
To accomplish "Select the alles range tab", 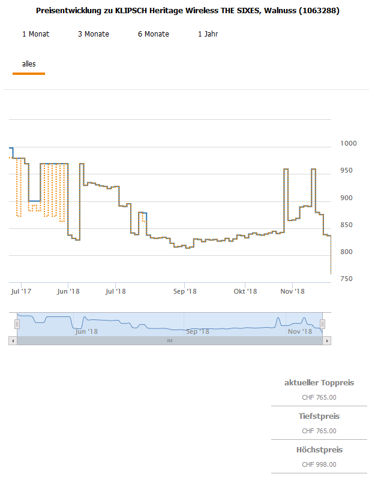I will (x=29, y=64).
